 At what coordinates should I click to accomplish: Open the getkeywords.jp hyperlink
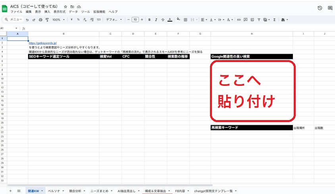[x=43, y=43]
